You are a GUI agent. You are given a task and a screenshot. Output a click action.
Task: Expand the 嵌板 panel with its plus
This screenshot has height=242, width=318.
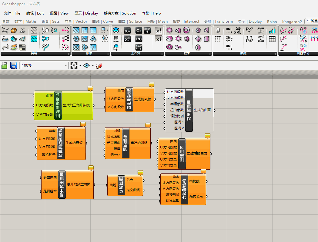[x=108, y=54]
